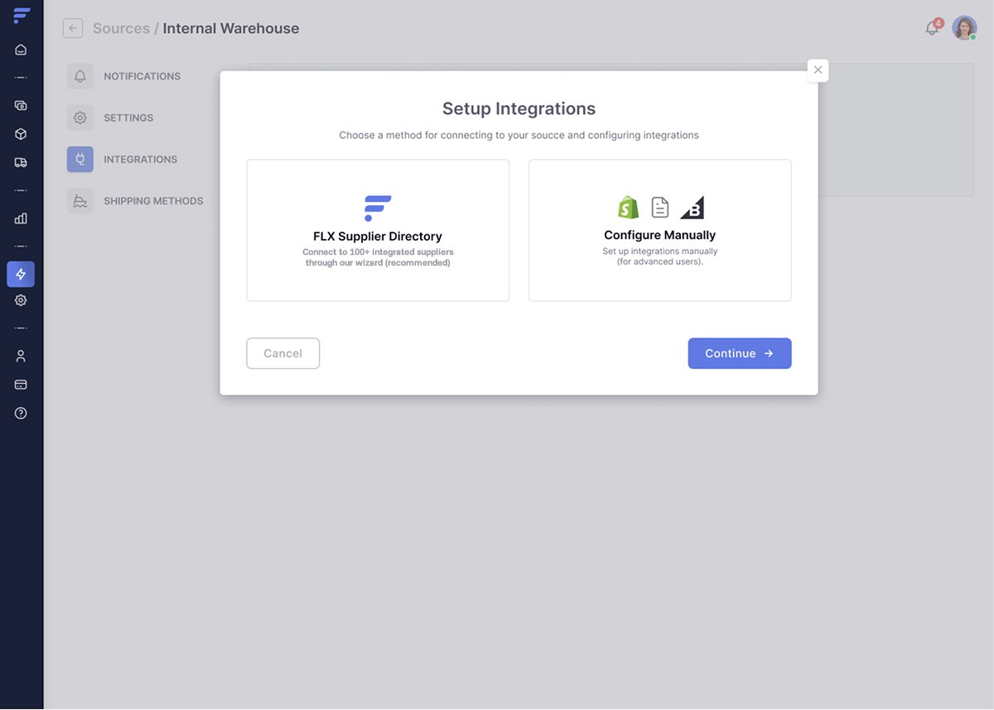
Task: Open the user profile sidebar icon
Action: coord(21,356)
